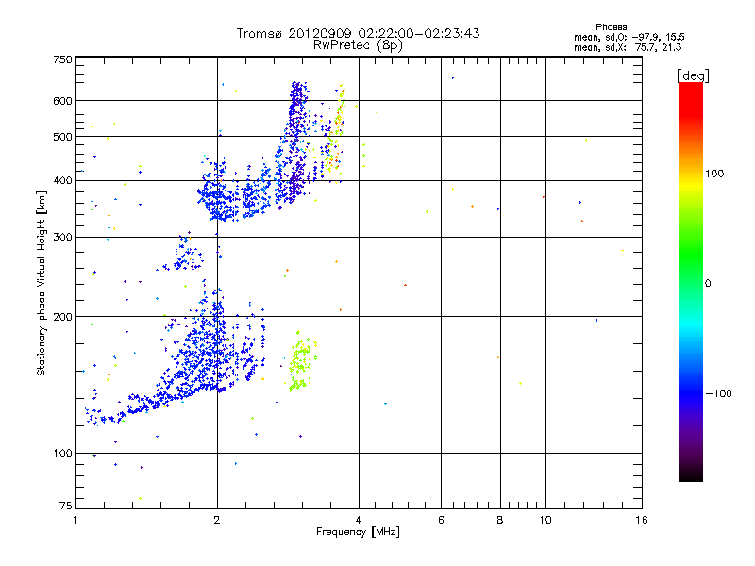Click the y-axis tick label "600"
This screenshot has width=755, height=566.
pyautogui.click(x=62, y=101)
